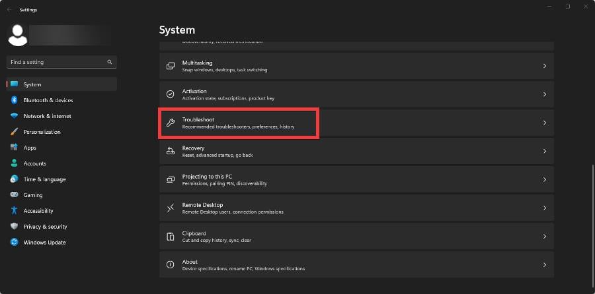The height and width of the screenshot is (294, 595).
Task: Click the Recovery drive icon
Action: (170, 151)
